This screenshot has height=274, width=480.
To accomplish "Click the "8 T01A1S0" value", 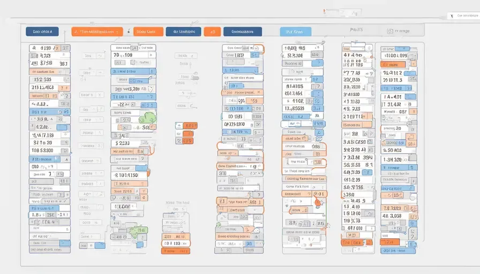I will click(x=126, y=175).
